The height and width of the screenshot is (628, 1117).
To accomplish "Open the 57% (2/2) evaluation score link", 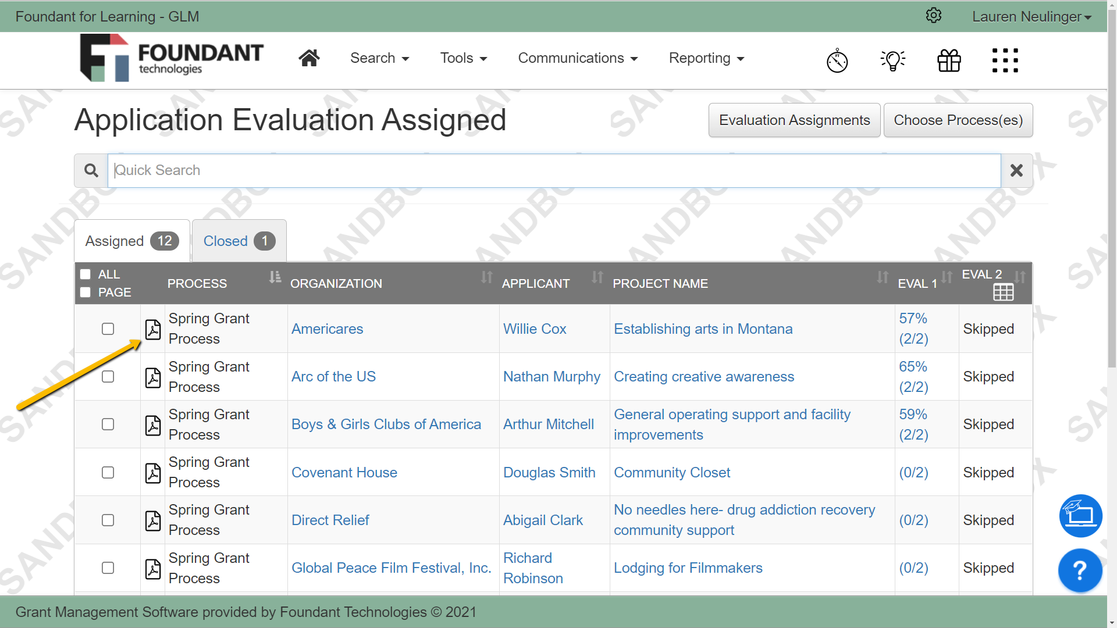I will coord(913,329).
